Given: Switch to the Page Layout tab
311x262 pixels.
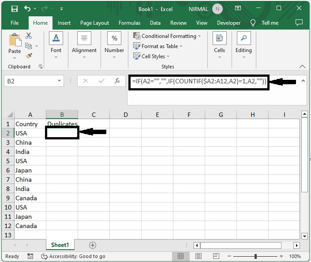Looking at the screenshot, I should [x=94, y=23].
